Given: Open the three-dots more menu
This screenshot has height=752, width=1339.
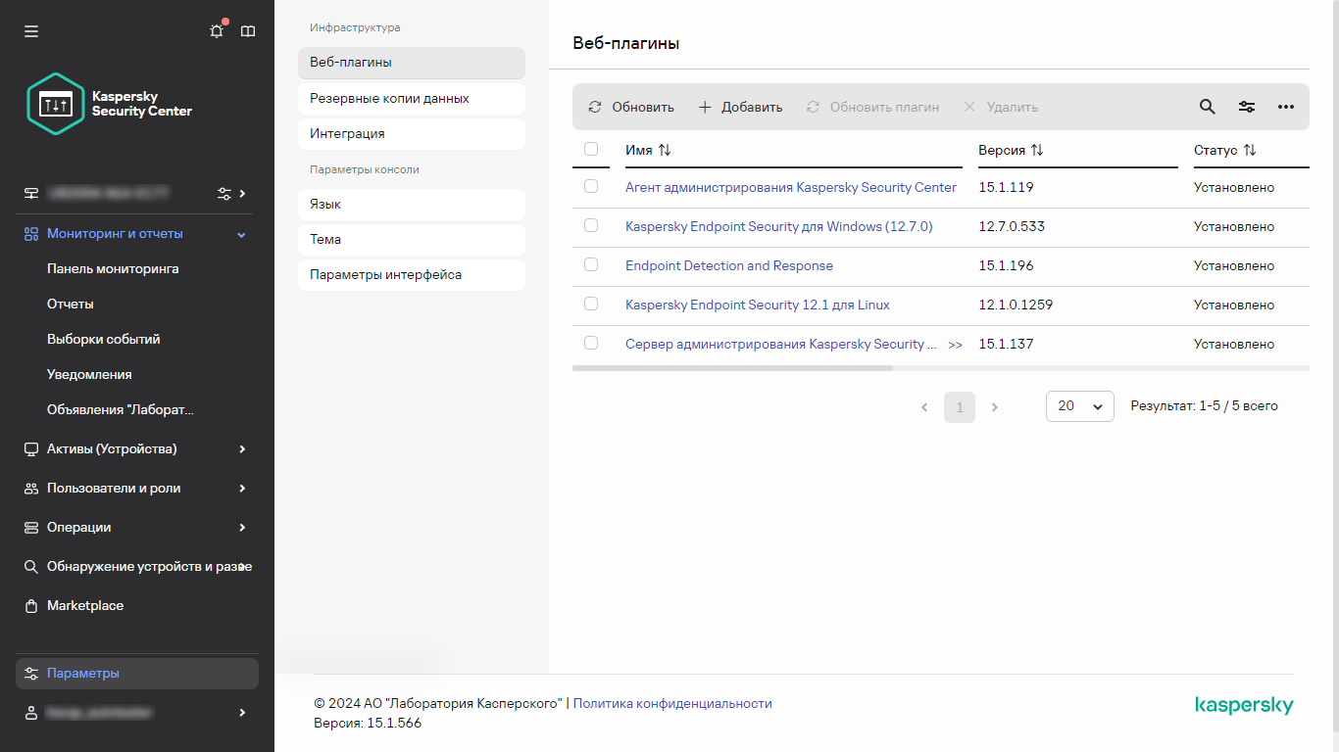Looking at the screenshot, I should pyautogui.click(x=1286, y=107).
